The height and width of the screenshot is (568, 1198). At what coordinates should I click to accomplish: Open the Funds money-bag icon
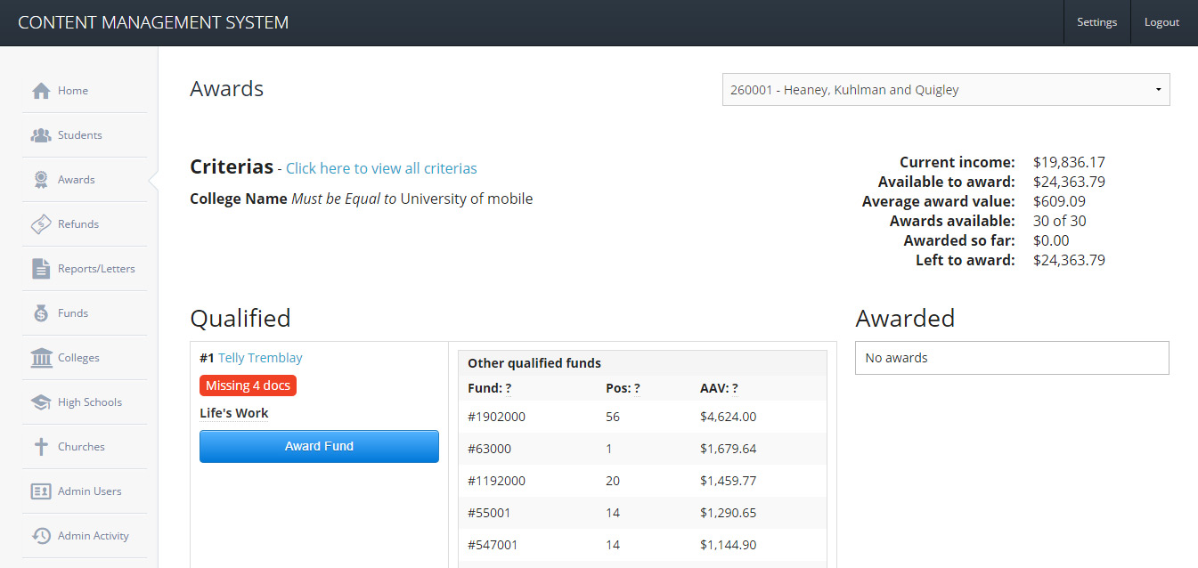(x=41, y=312)
